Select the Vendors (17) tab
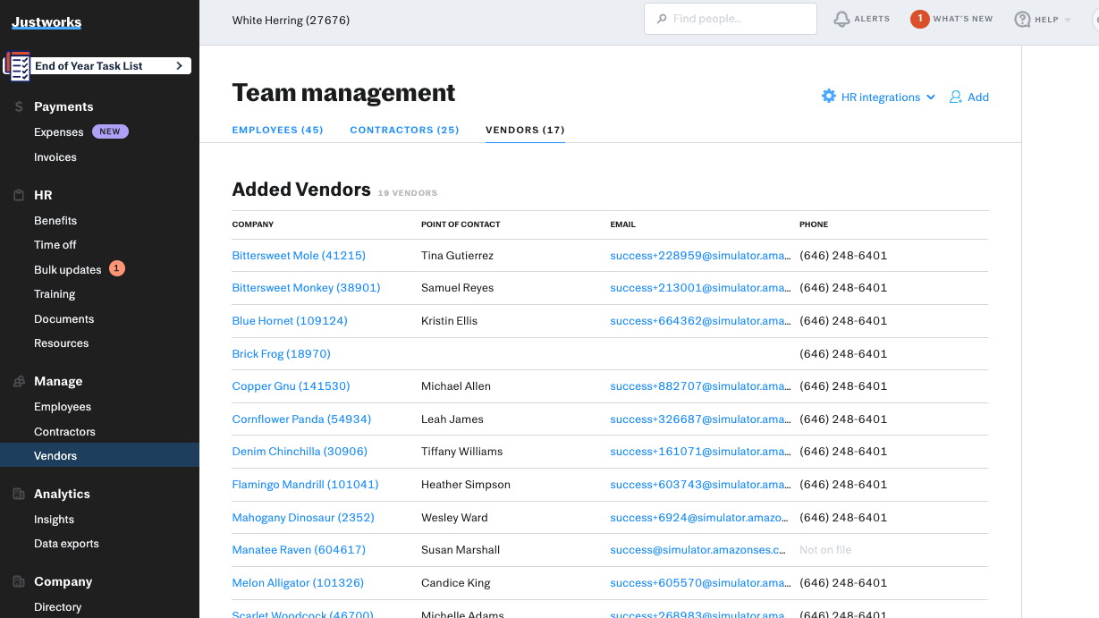The image size is (1099, 618). click(x=525, y=130)
